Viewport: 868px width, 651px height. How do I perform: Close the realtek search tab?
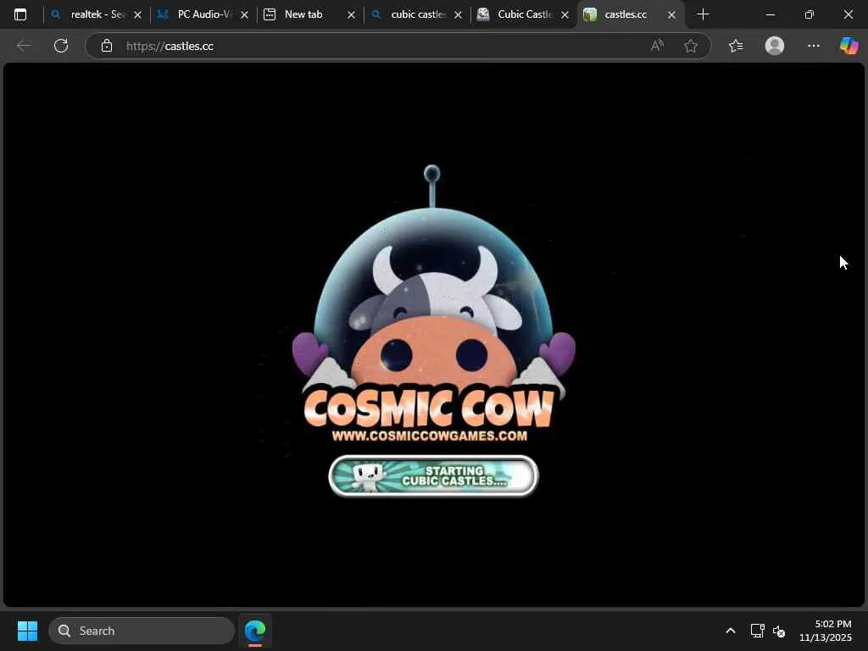click(x=138, y=15)
